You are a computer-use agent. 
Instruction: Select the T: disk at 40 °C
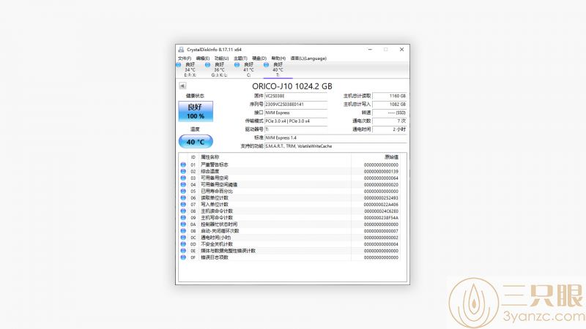point(278,69)
